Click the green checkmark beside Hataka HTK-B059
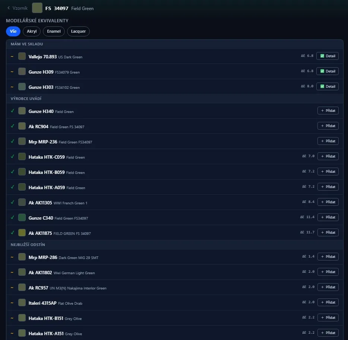 [x=12, y=172]
